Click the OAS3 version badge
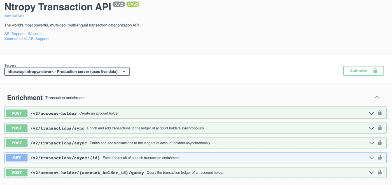The height and width of the screenshot is (185, 392). (133, 4)
